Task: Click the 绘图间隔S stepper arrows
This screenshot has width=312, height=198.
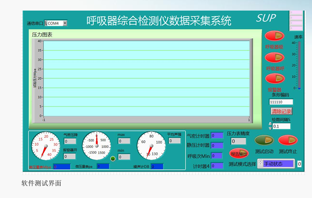Action: click(270, 126)
